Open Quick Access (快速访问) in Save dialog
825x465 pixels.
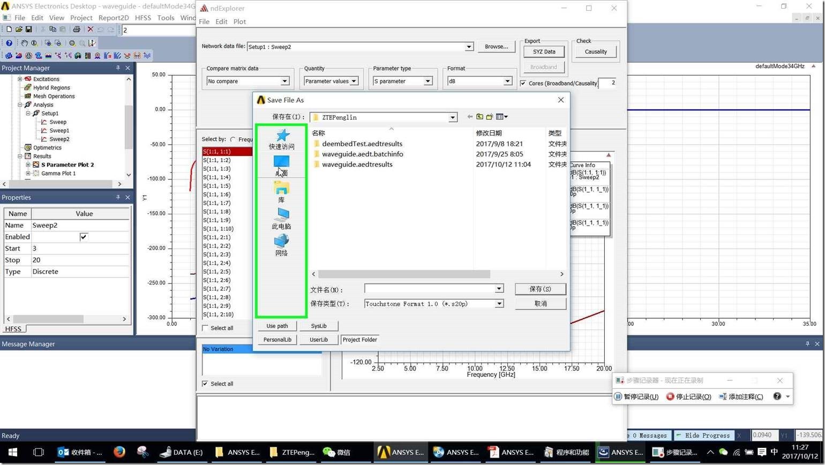tap(281, 139)
